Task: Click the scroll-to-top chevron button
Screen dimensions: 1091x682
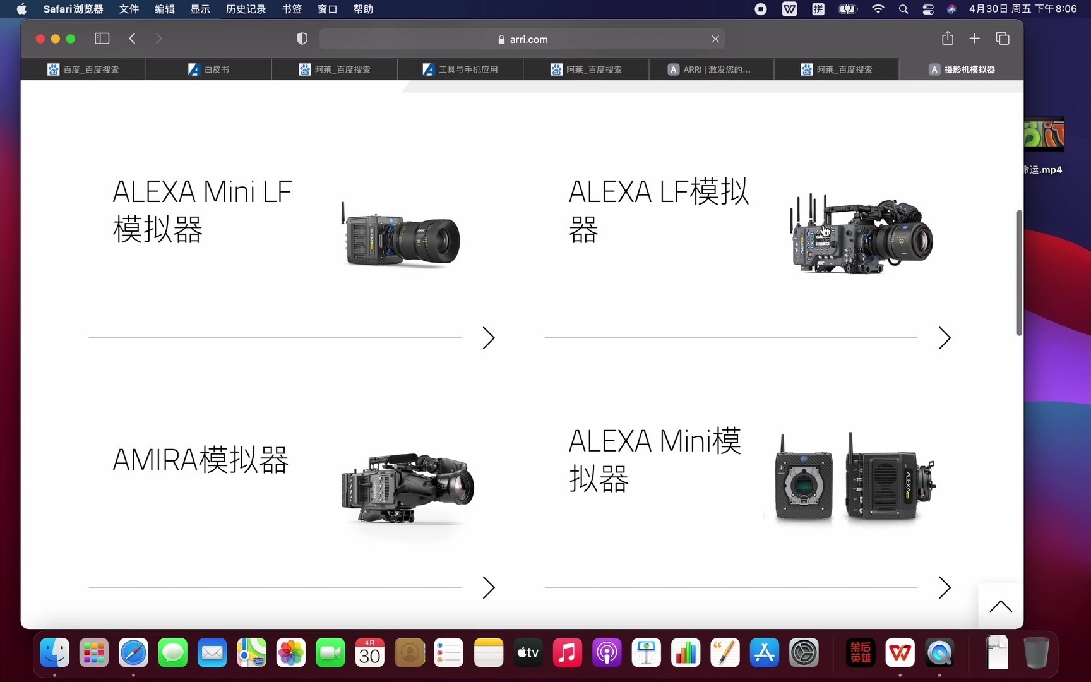Action: pyautogui.click(x=1001, y=606)
